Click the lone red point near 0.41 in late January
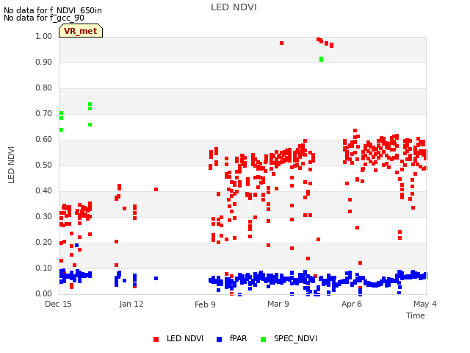This screenshot has height=353, width=470. tap(156, 190)
